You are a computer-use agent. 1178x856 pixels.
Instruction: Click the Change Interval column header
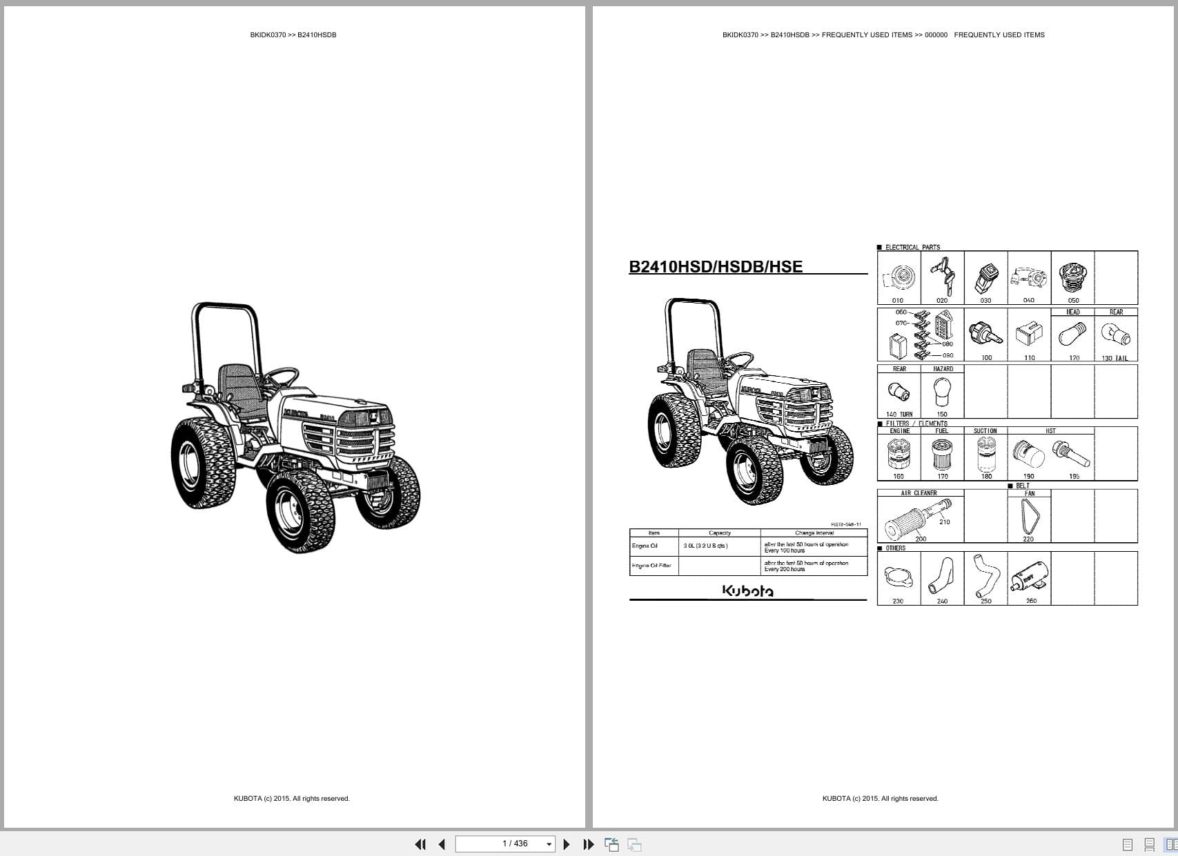click(x=814, y=533)
